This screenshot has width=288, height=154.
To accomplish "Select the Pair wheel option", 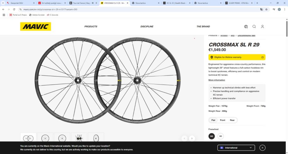I will (213, 120).
